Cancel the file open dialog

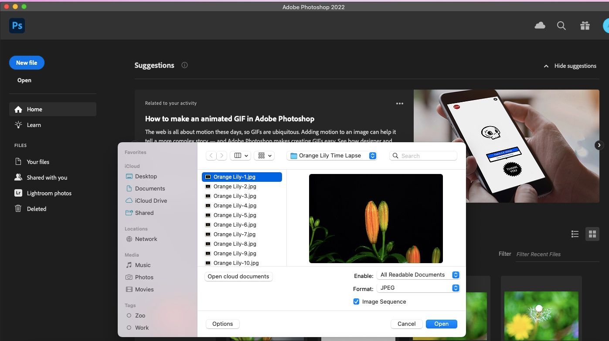(x=407, y=324)
